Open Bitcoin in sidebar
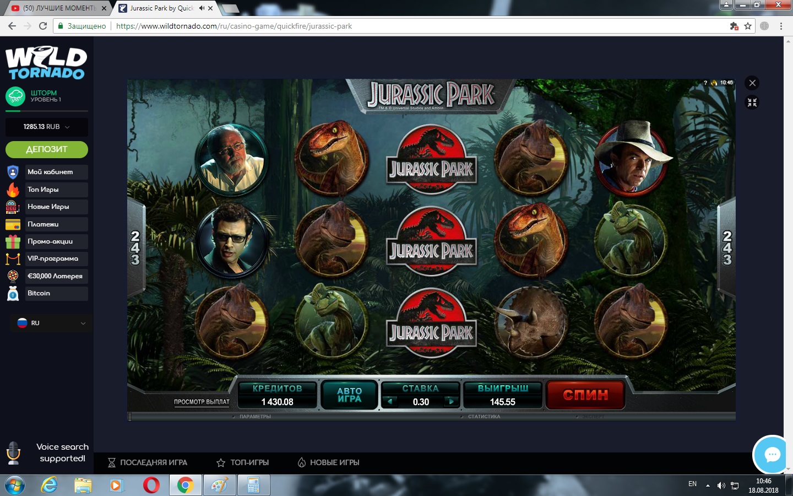 click(57, 293)
